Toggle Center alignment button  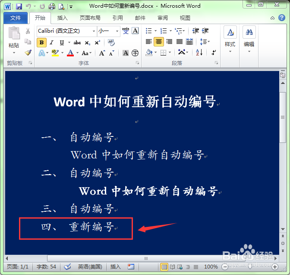pyautogui.click(x=159, y=41)
